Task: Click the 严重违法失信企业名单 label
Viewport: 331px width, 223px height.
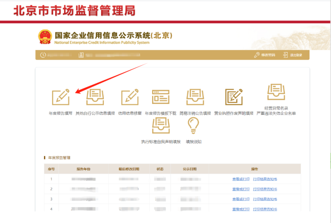Action: click(276, 113)
